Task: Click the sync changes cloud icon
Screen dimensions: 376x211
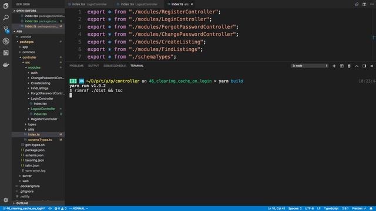Action: pyautogui.click(x=50, y=209)
